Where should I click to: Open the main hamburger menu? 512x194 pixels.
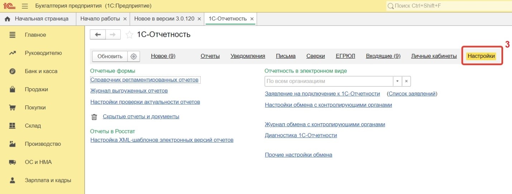point(25,6)
